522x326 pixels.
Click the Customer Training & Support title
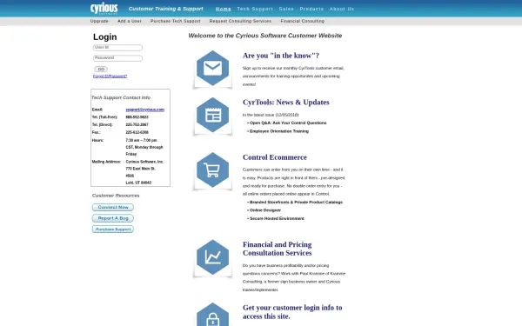166,9
